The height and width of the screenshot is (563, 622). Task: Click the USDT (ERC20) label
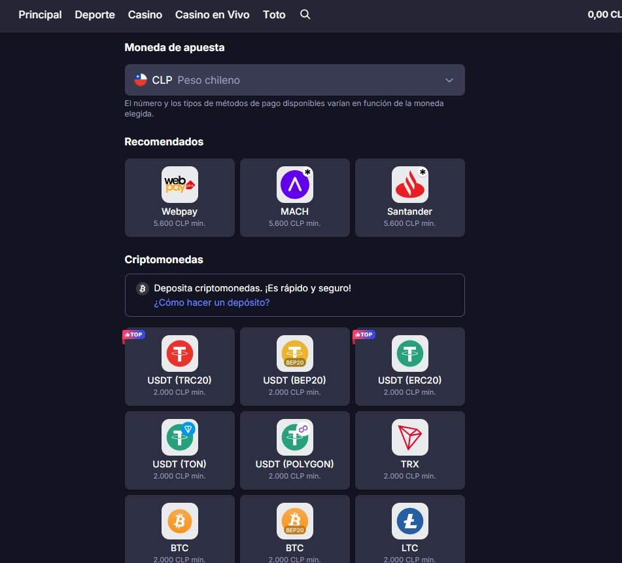[410, 380]
